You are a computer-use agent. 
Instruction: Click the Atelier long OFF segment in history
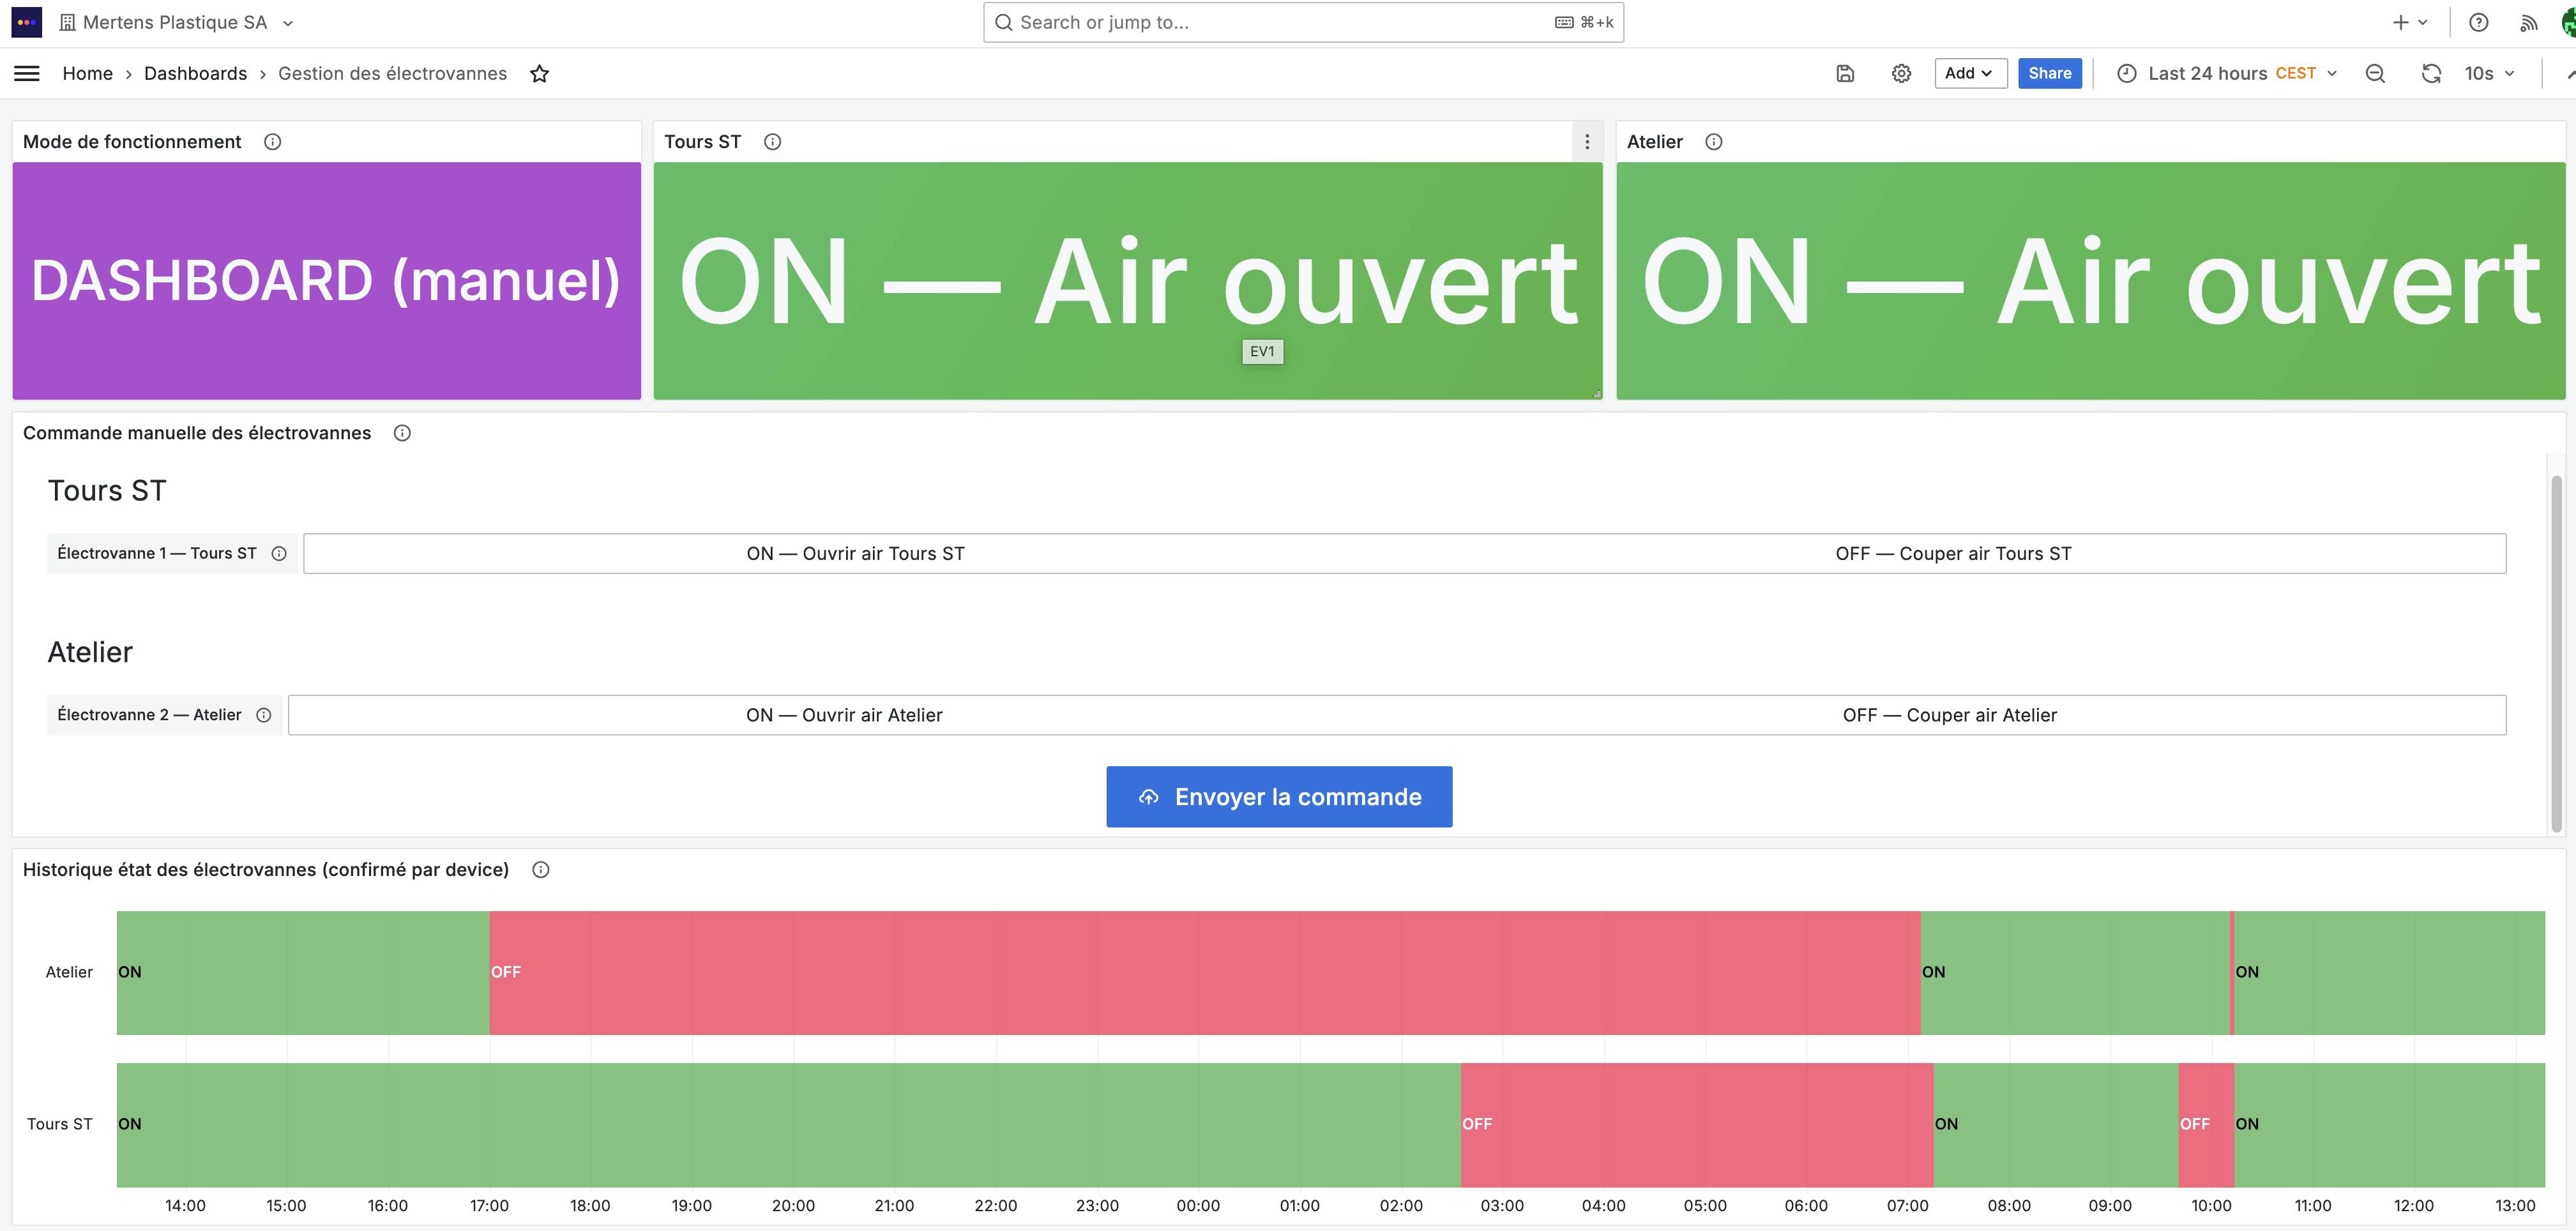pyautogui.click(x=1204, y=972)
